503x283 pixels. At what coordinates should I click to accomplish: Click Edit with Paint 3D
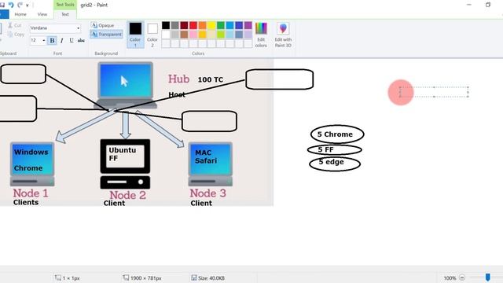coord(283,35)
